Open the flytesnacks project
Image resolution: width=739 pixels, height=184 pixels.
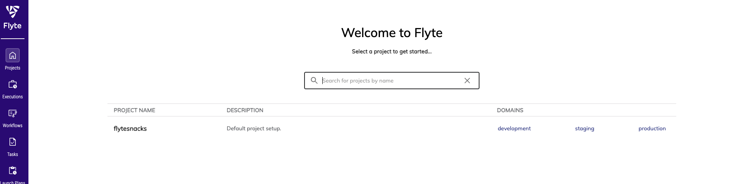click(x=130, y=129)
